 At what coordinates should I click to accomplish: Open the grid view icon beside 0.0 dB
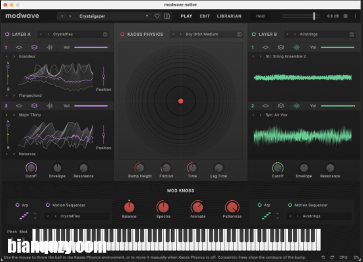(x=345, y=16)
